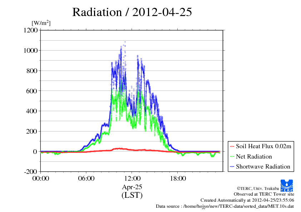The width and height of the screenshot is (301, 212).
Task: Click the 'Apr-25' date label
Action: (x=132, y=187)
